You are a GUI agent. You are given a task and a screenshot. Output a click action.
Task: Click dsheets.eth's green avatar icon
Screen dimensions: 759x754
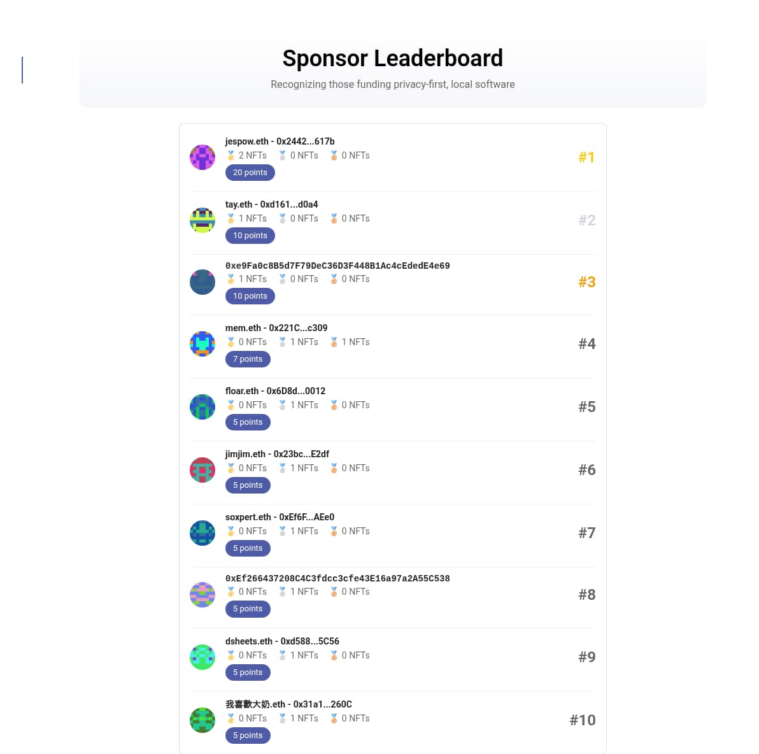pos(202,657)
